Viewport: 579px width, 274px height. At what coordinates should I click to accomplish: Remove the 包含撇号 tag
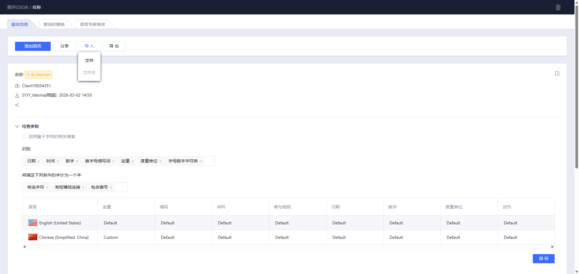(111, 187)
